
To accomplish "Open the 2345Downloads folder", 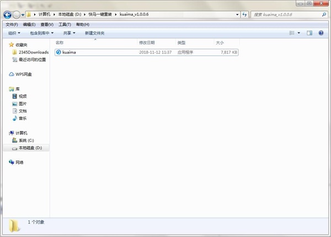I will (30, 52).
